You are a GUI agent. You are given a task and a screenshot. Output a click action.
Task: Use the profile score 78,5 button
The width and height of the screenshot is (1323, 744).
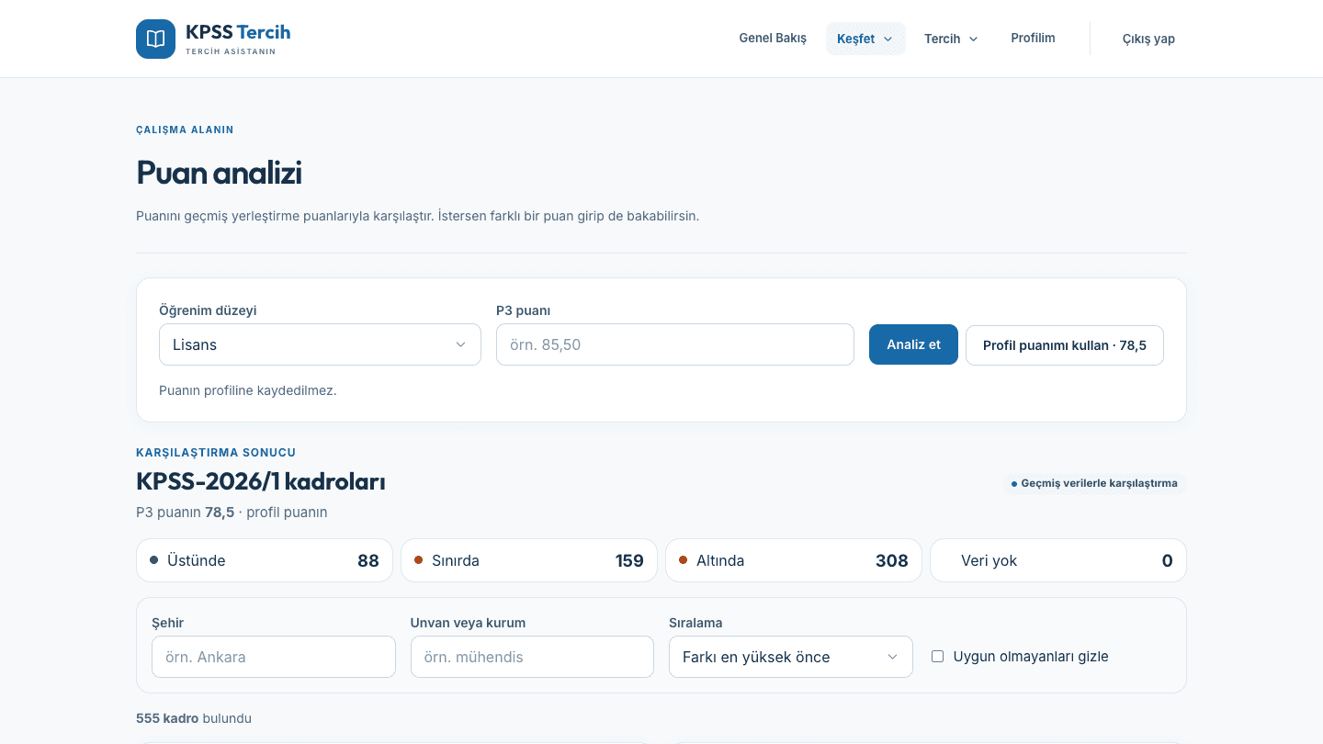point(1065,345)
